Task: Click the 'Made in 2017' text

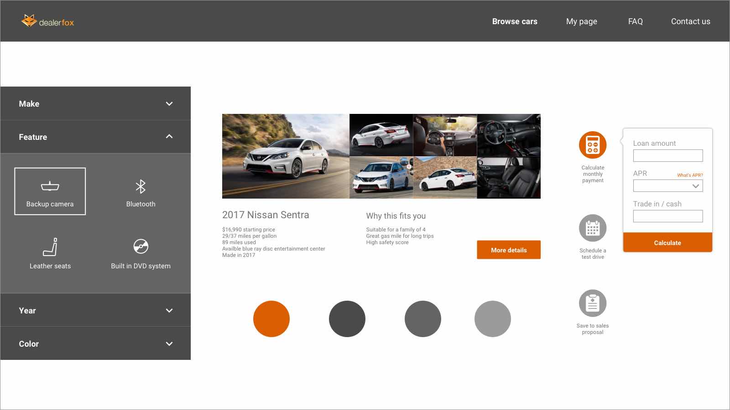Action: click(239, 255)
